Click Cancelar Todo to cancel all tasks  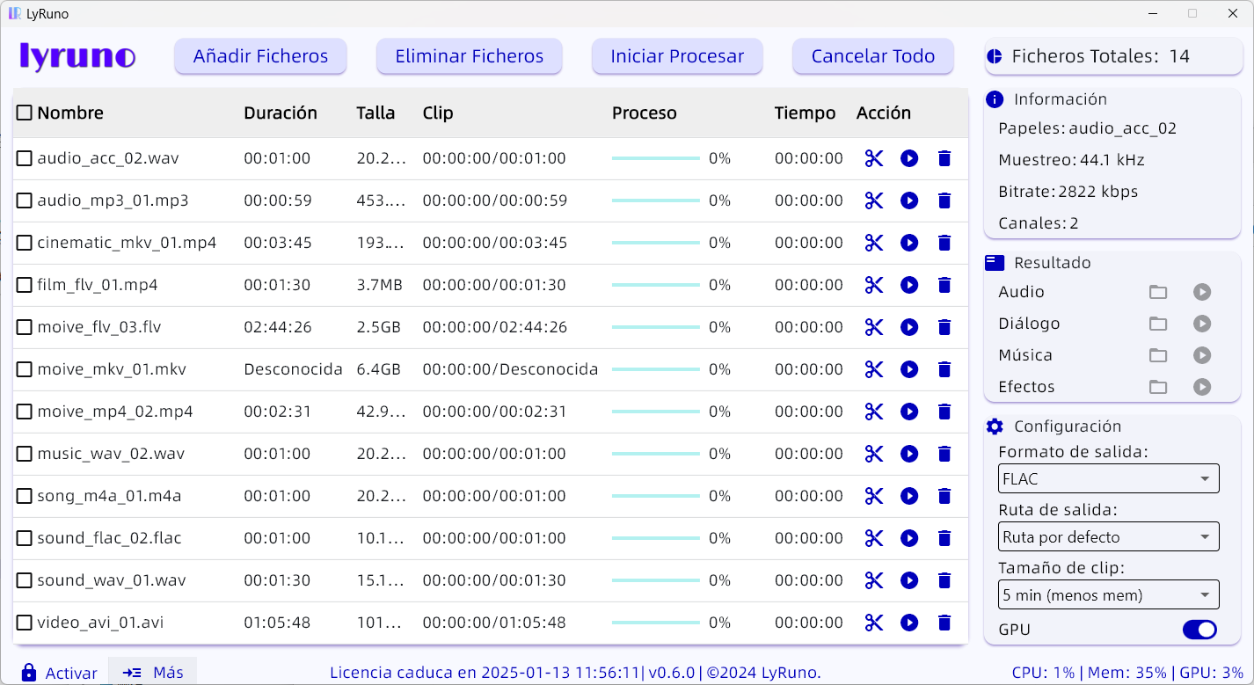[x=872, y=55]
